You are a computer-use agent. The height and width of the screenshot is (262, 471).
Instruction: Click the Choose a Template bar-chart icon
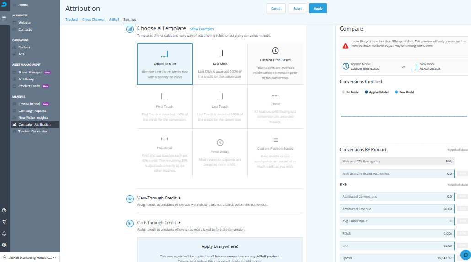pos(130,29)
